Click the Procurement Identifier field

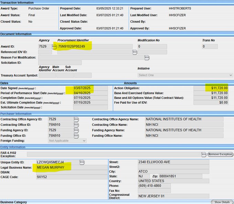pos(95,46)
